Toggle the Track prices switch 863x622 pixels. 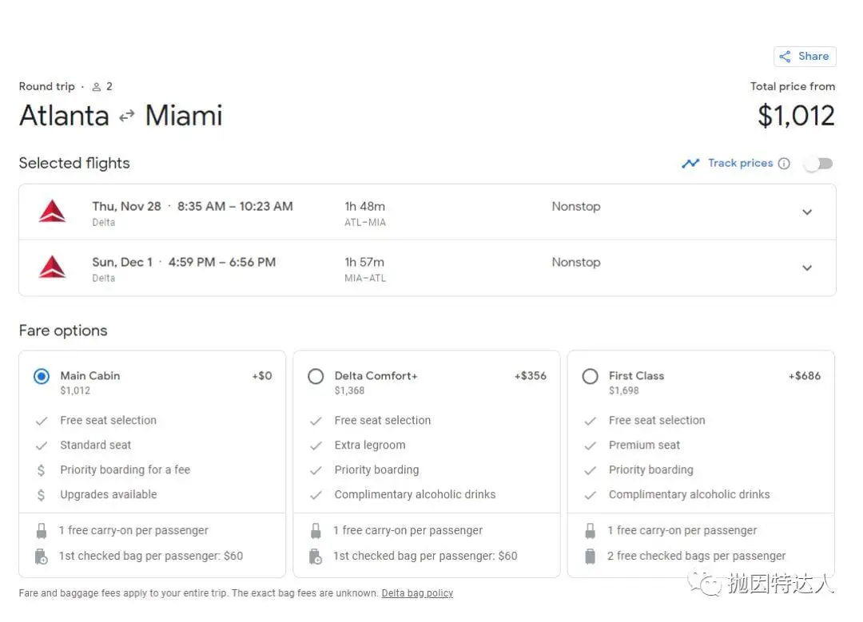point(818,164)
